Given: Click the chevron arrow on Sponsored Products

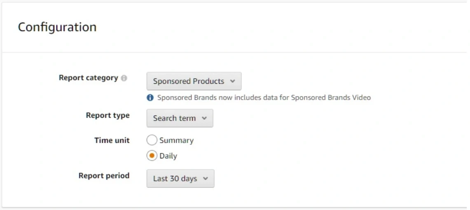Looking at the screenshot, I should click(x=232, y=81).
